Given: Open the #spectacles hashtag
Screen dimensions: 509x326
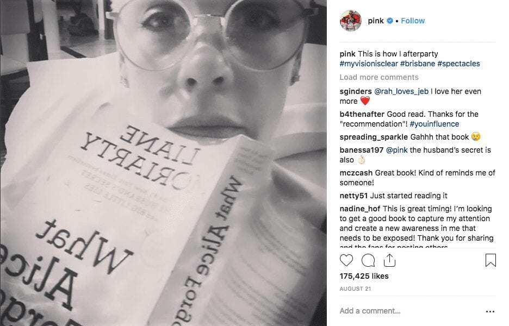Looking at the screenshot, I should pyautogui.click(x=458, y=64).
